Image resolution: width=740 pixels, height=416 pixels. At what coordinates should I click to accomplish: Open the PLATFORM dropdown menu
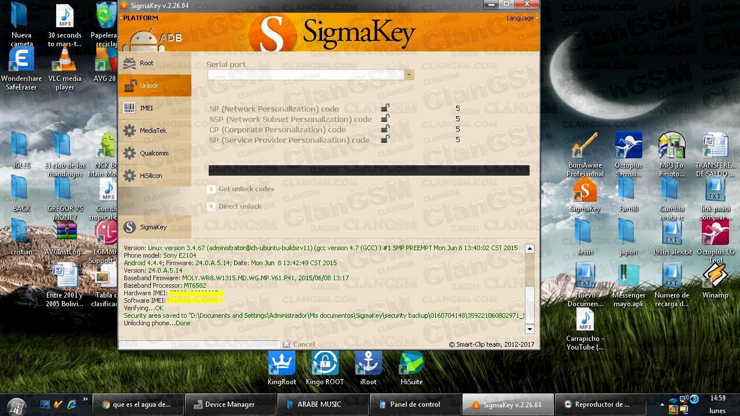pos(139,18)
